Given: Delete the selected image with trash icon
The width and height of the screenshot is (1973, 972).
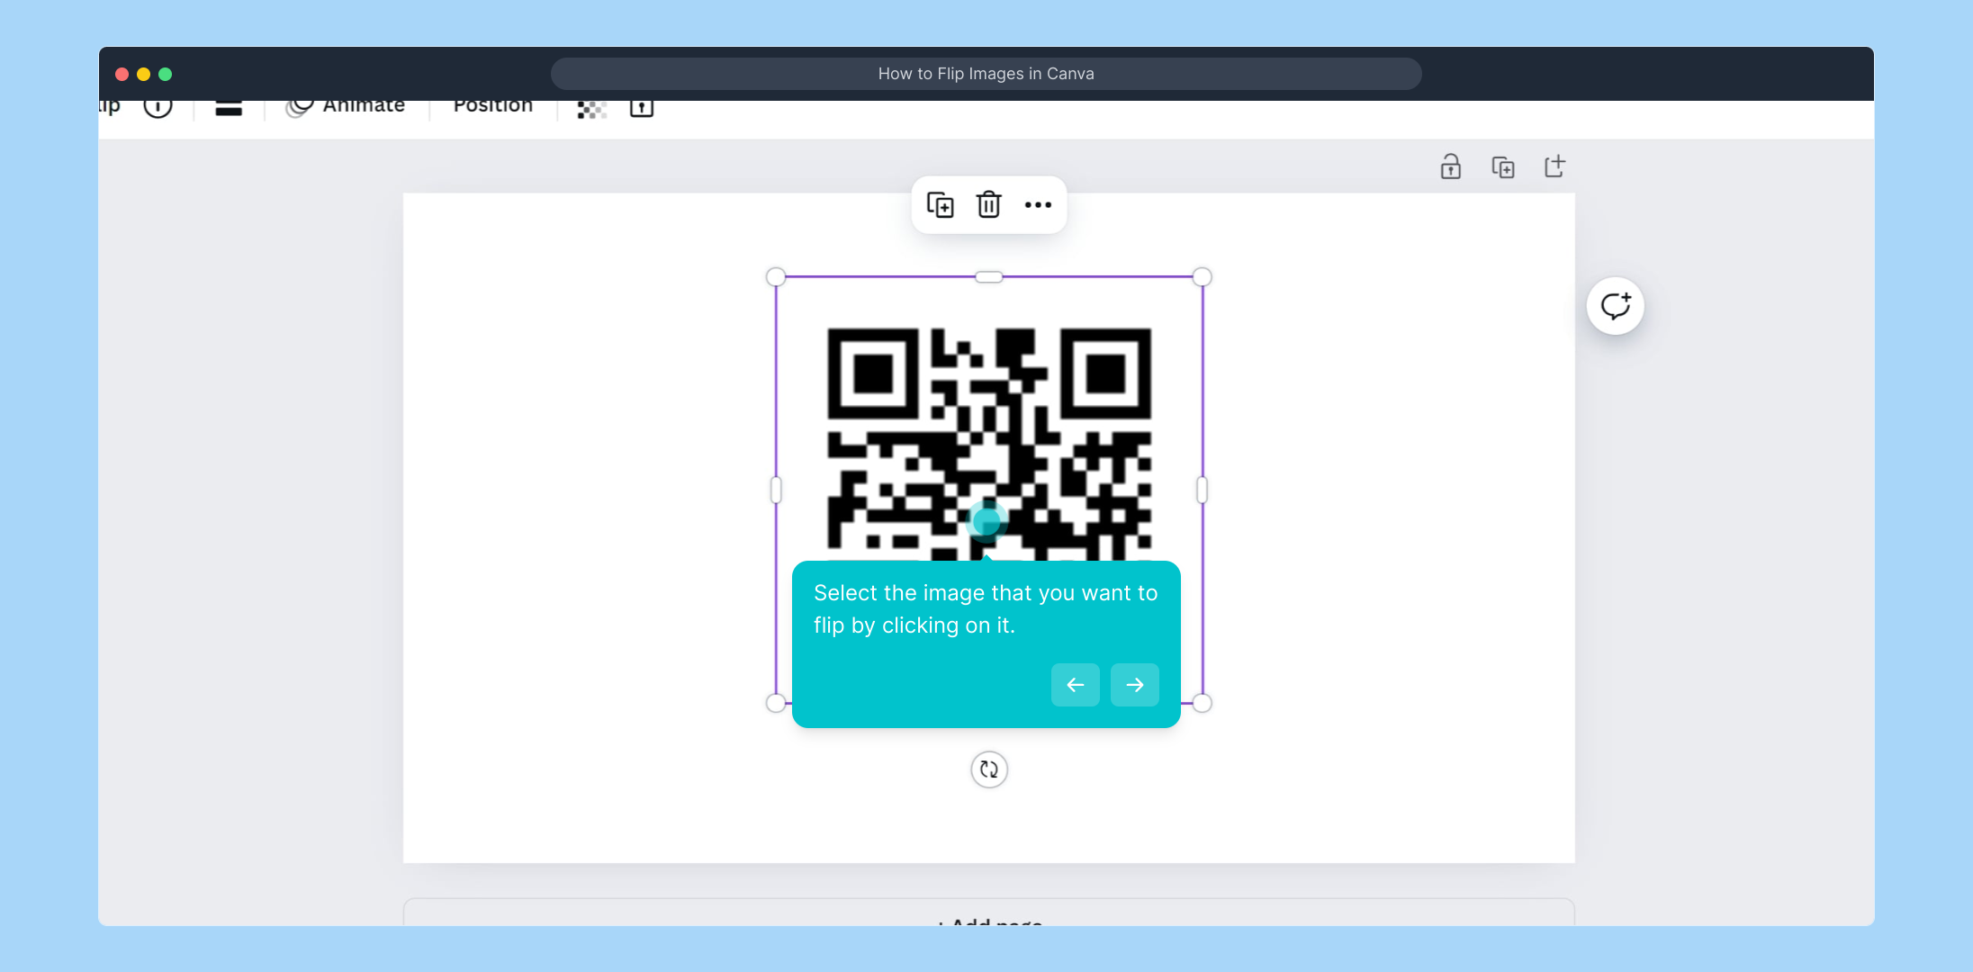Looking at the screenshot, I should point(988,205).
